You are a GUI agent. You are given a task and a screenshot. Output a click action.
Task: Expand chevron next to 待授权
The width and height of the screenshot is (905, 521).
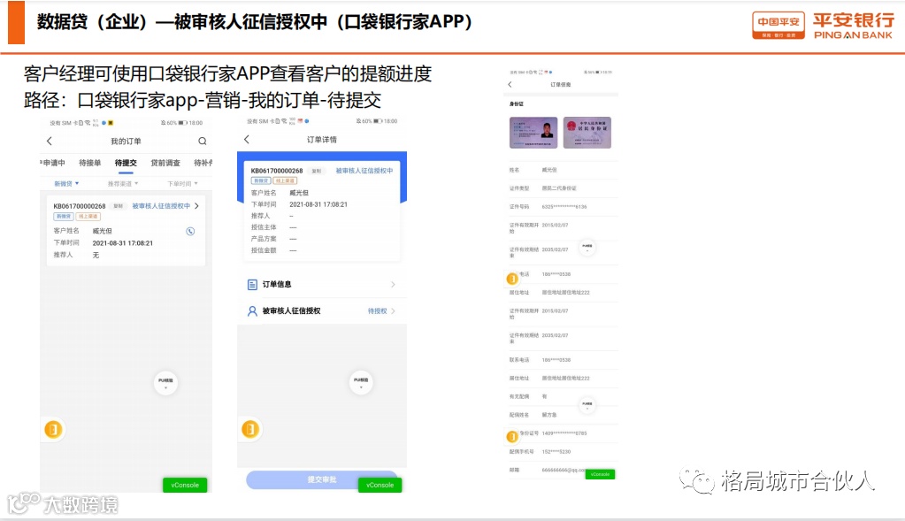393,311
